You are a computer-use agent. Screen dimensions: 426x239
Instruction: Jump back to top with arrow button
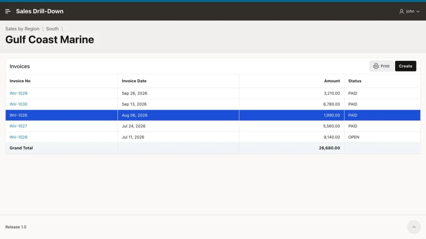click(x=414, y=227)
